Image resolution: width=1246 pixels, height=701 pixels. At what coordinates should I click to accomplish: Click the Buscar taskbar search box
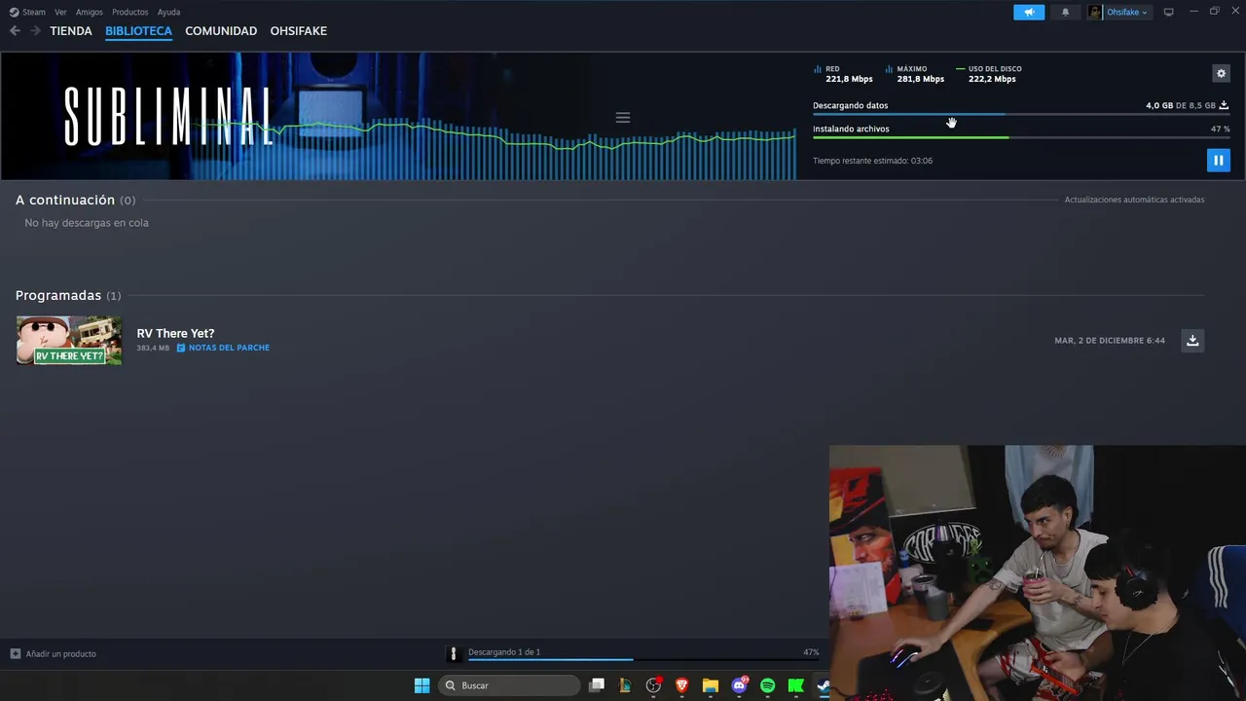(x=509, y=685)
